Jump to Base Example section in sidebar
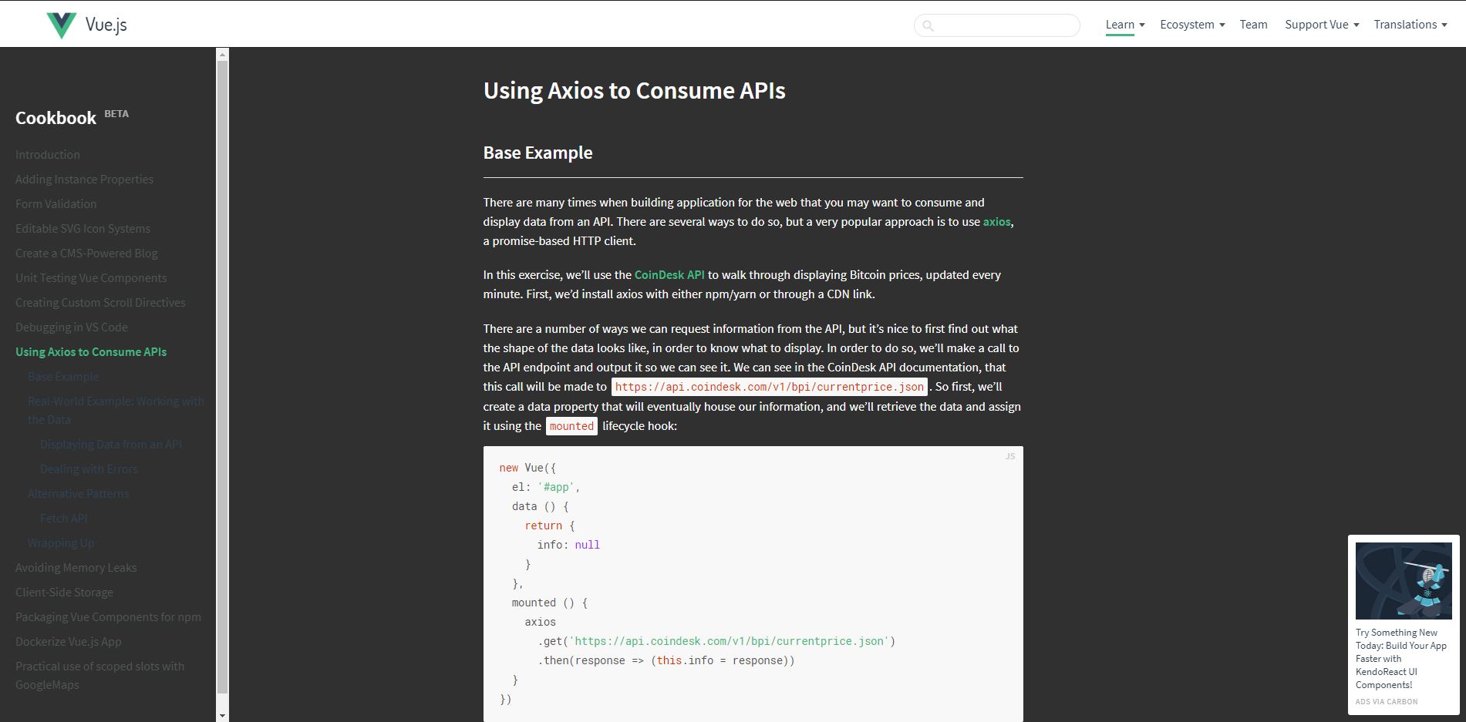 [x=63, y=377]
